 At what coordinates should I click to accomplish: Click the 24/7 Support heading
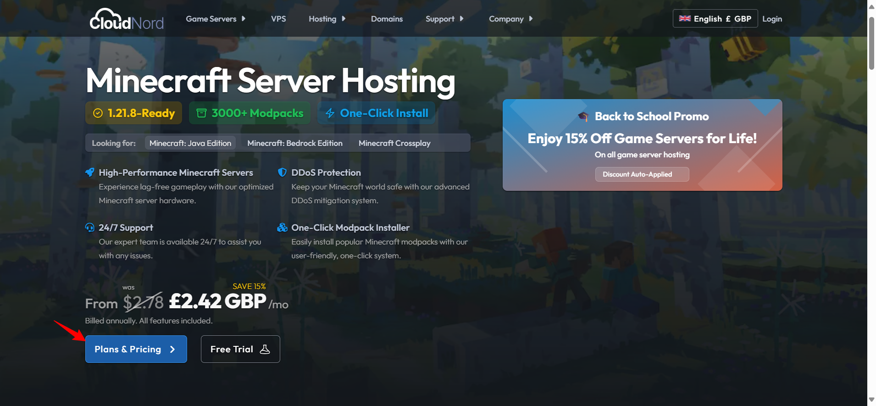[126, 228]
